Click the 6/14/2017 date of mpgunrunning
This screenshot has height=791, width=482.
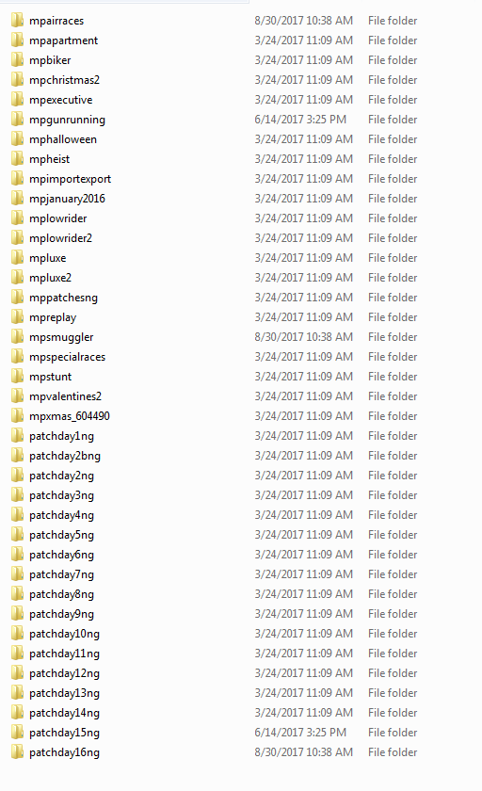(x=300, y=120)
